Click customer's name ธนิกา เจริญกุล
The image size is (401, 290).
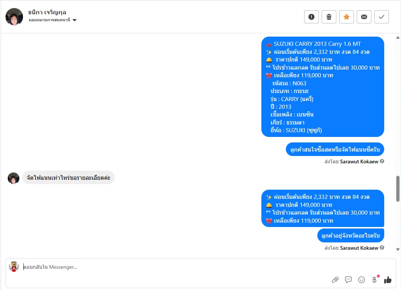coord(47,12)
